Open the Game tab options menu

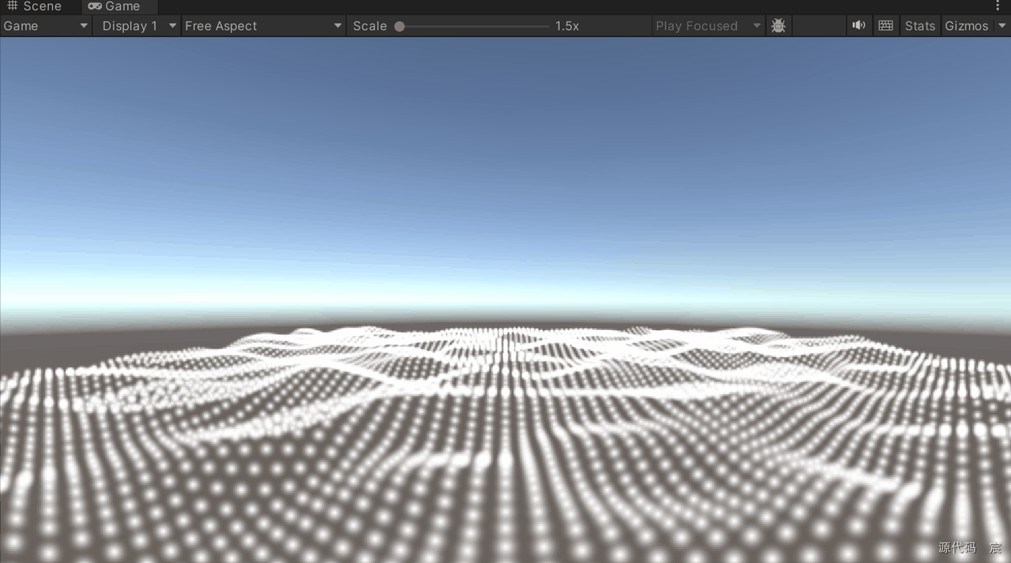[998, 6]
